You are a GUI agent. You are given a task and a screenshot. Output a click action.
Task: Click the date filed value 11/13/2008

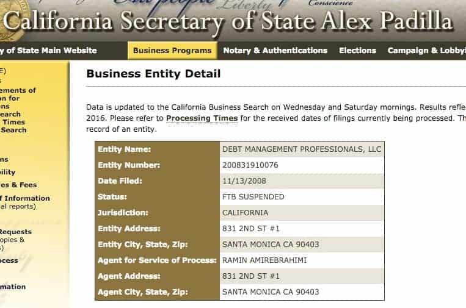coord(244,181)
